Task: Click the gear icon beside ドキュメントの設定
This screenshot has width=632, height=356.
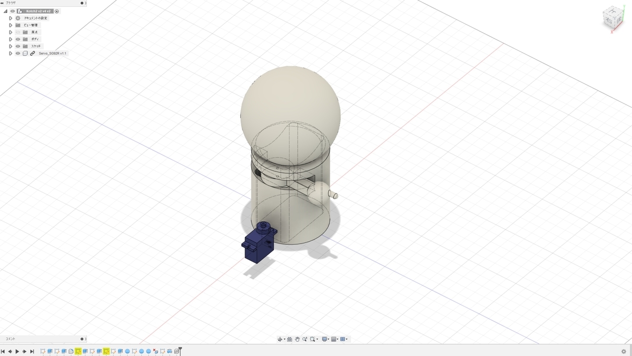Action: click(17, 18)
